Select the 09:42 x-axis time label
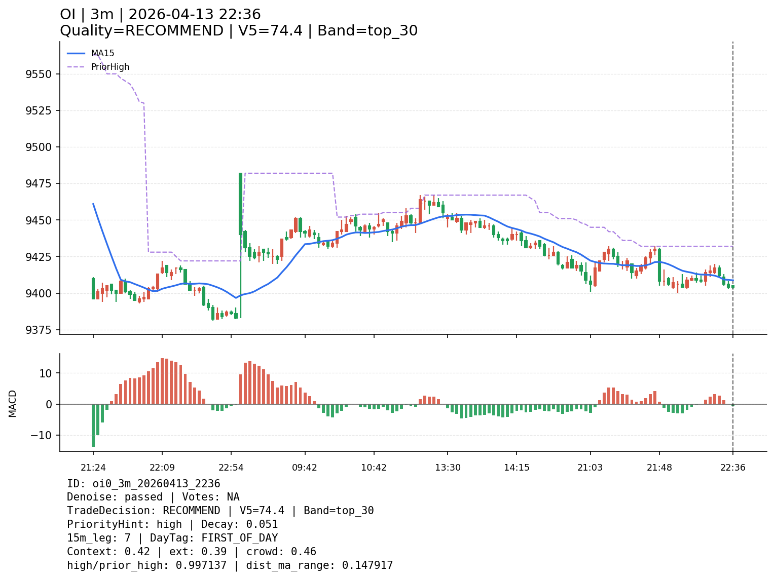The width and height of the screenshot is (774, 579). pyautogui.click(x=305, y=468)
